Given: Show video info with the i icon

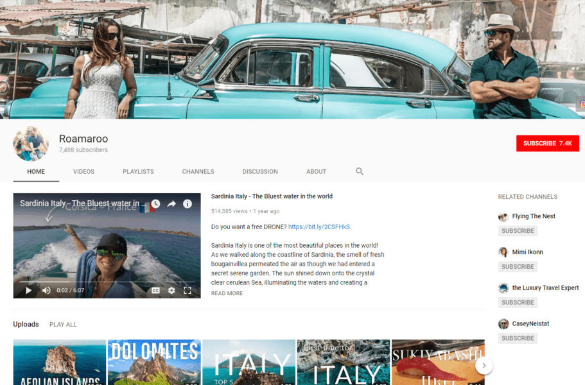Looking at the screenshot, I should [188, 204].
